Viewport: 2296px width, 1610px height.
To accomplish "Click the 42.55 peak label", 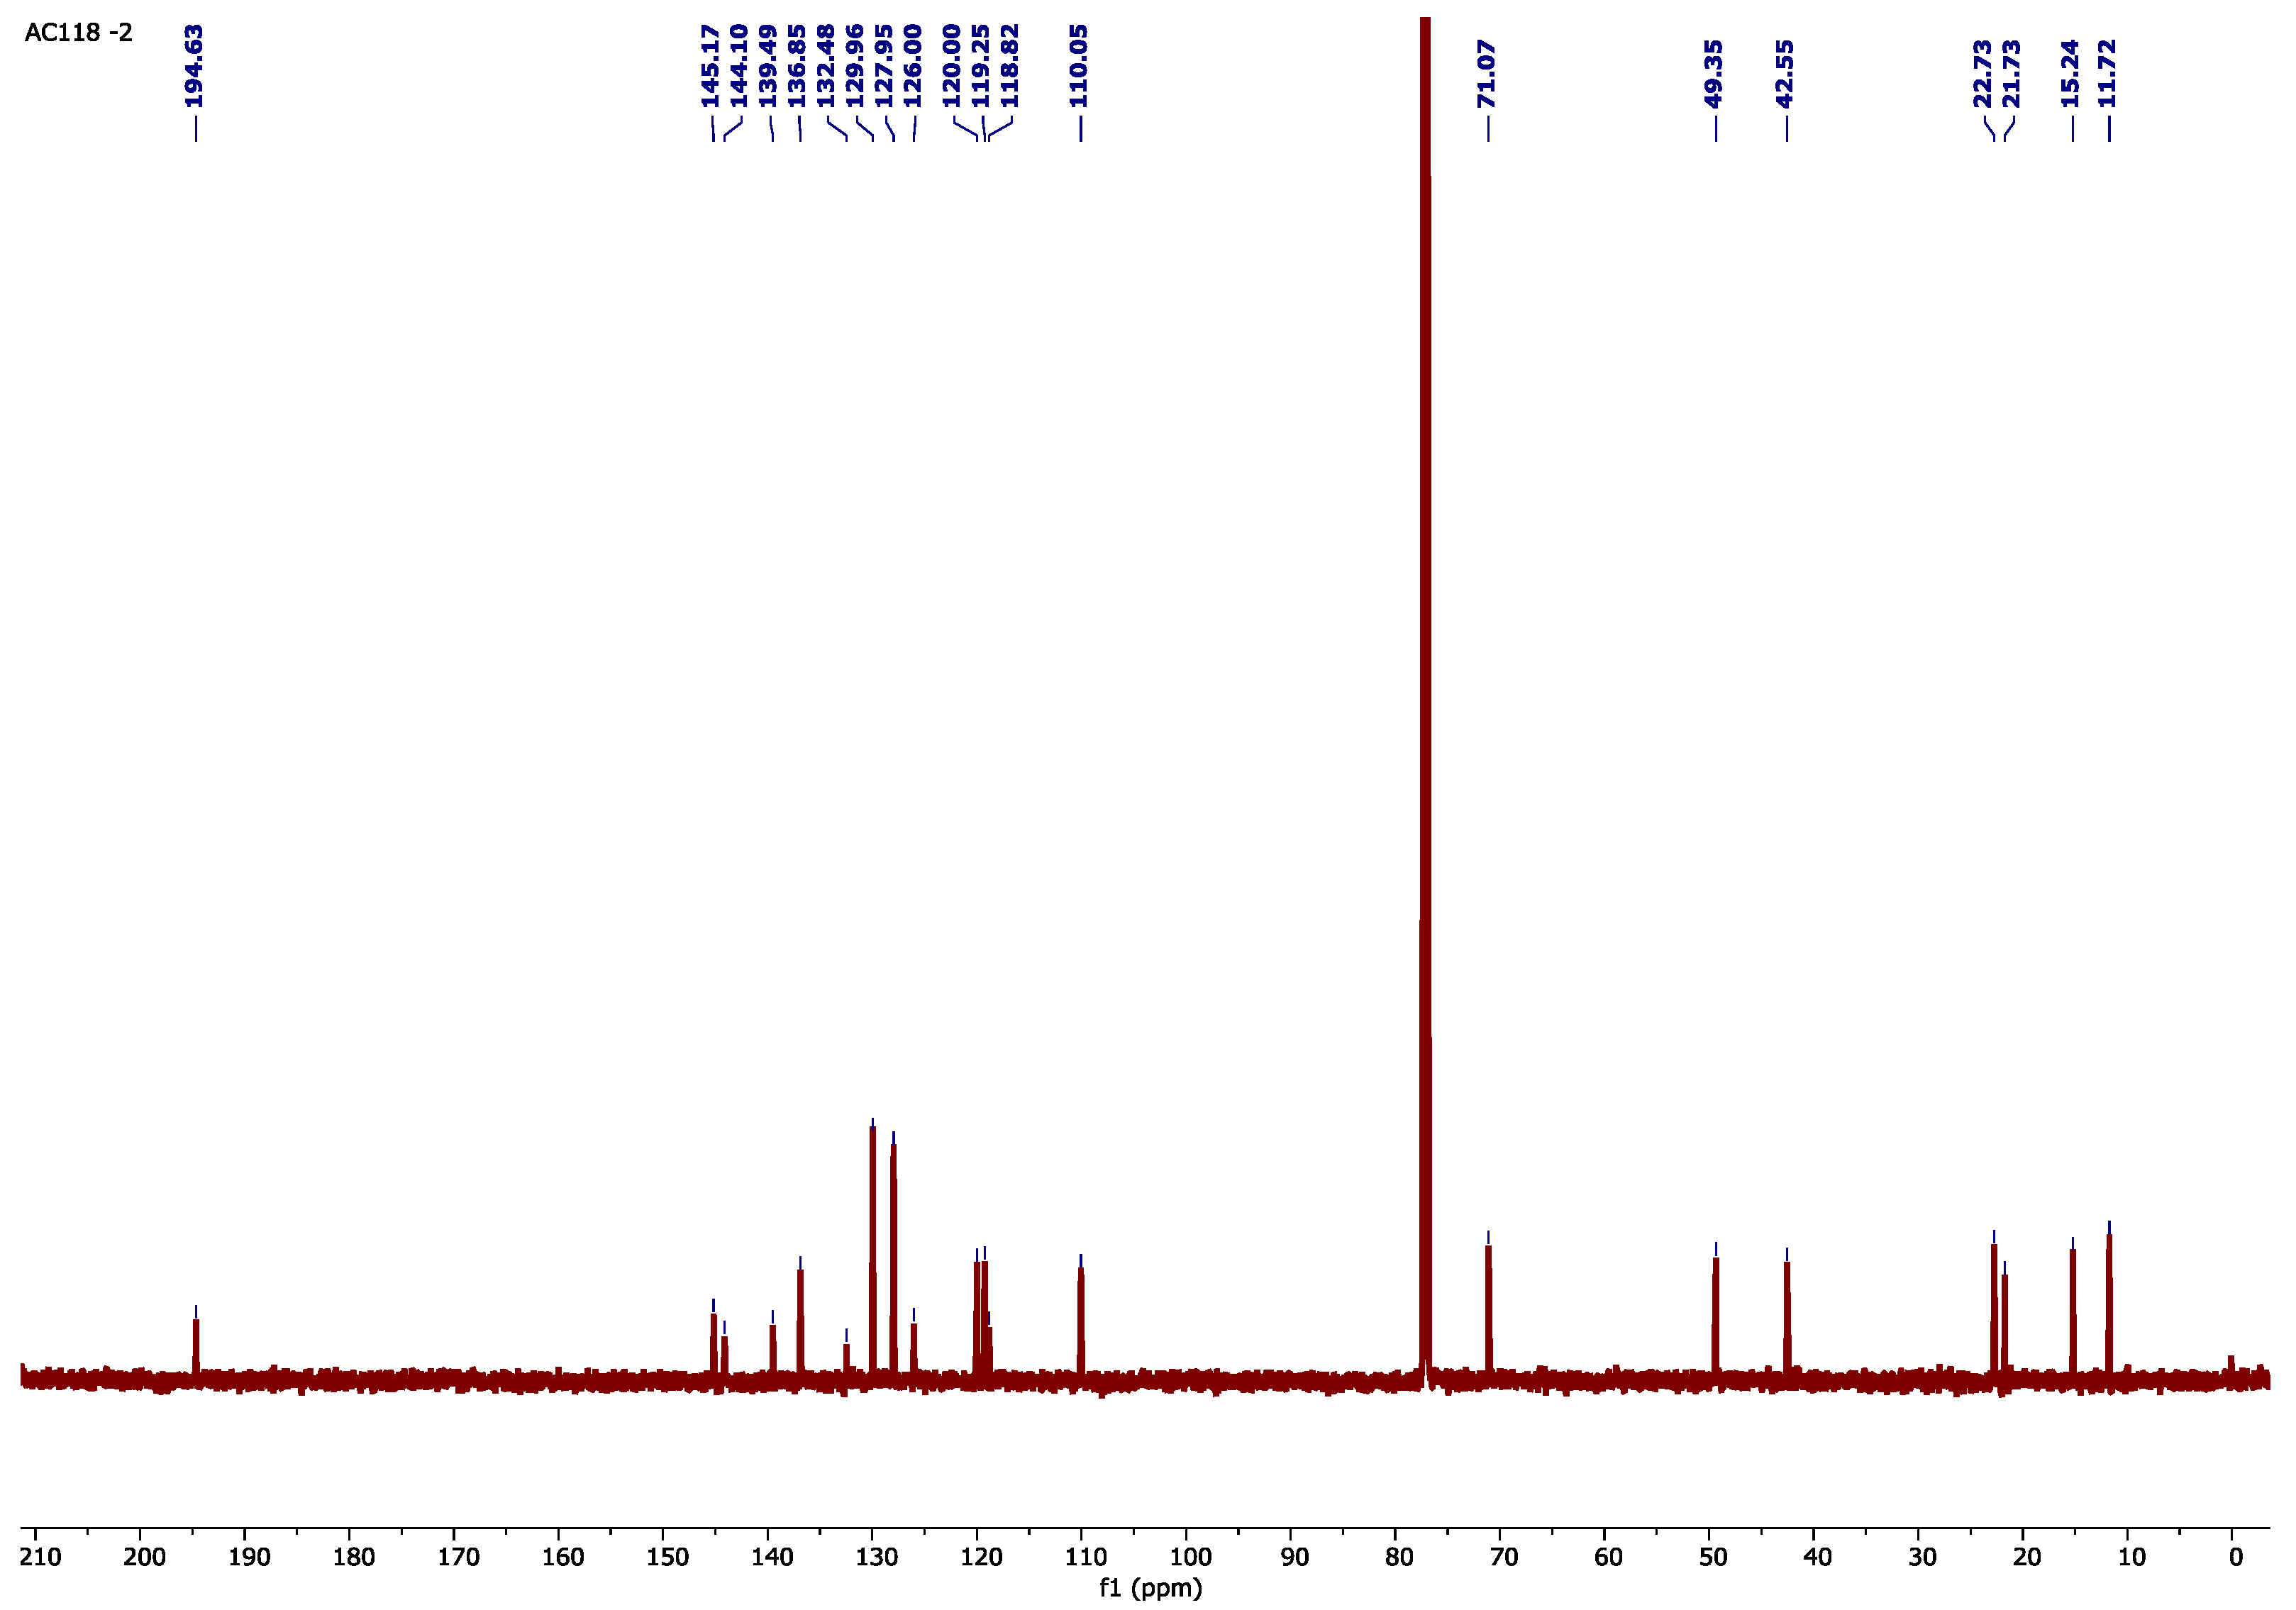I will click(x=1785, y=74).
